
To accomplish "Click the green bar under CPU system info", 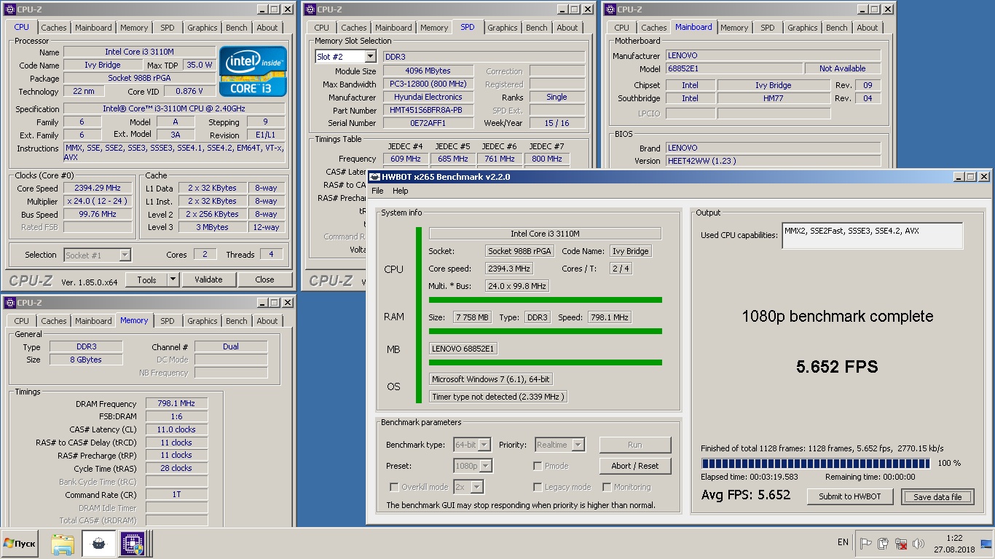I will tap(546, 300).
